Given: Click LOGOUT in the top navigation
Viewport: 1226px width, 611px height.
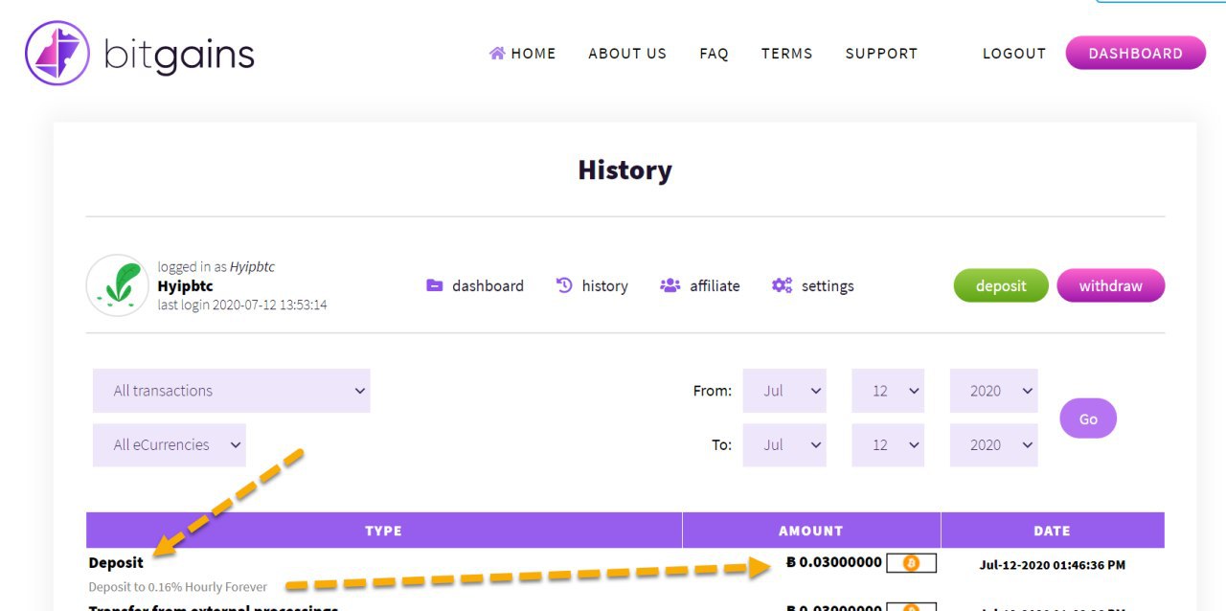Looking at the screenshot, I should (x=1014, y=54).
